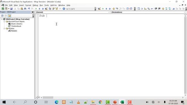Click the Parameter Info icon
The width and height of the screenshot is (187, 105).
pyautogui.click(x=148, y=9)
